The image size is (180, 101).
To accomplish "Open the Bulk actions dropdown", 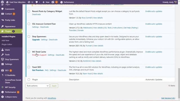I will point(37,86).
